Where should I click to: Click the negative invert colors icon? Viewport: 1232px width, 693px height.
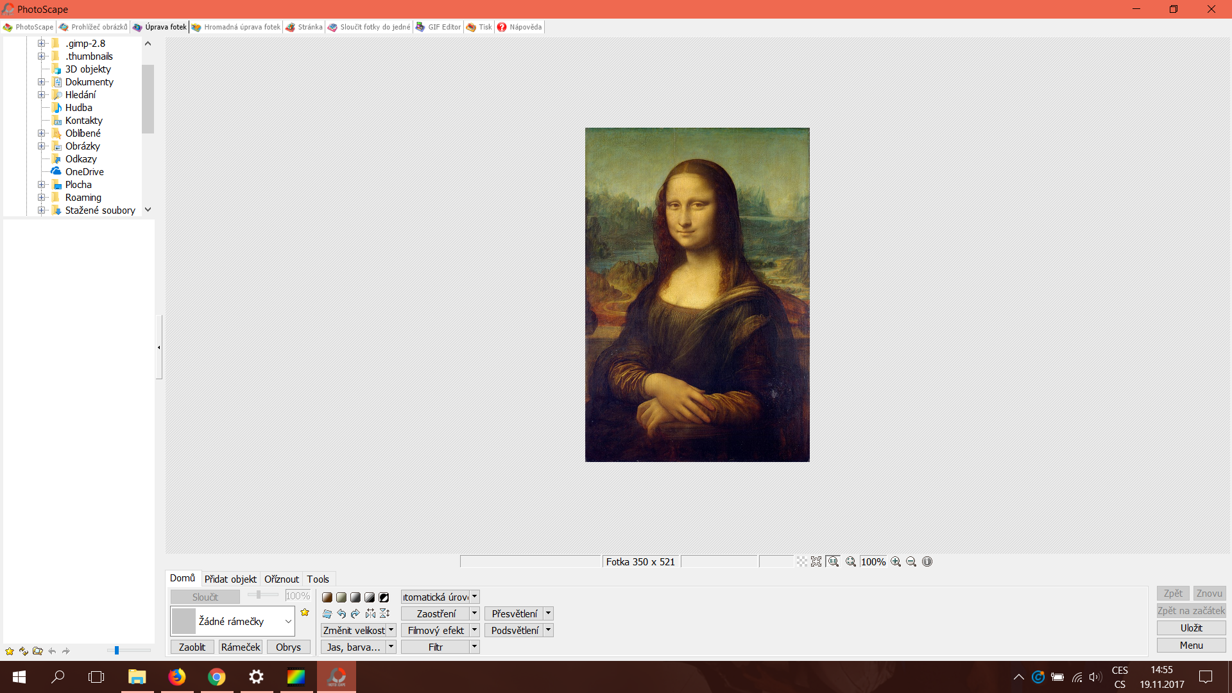[384, 597]
